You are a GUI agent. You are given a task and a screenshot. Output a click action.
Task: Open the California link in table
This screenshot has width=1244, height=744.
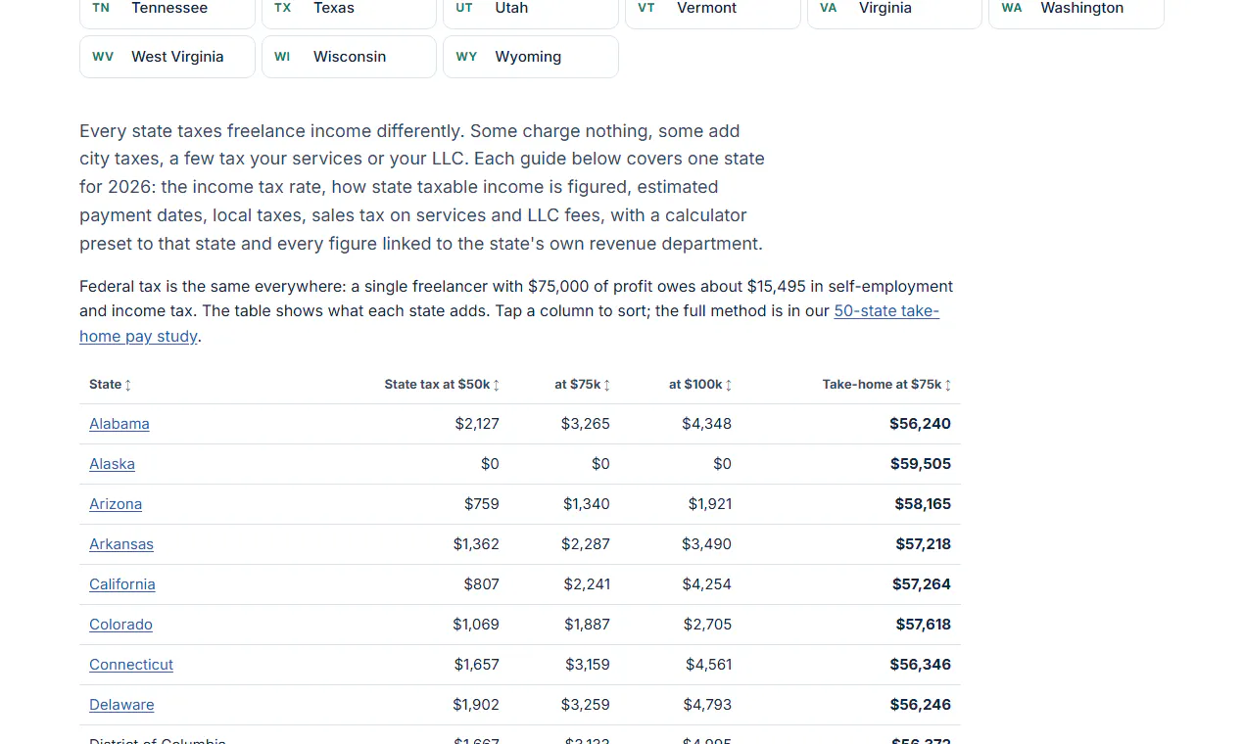(122, 584)
